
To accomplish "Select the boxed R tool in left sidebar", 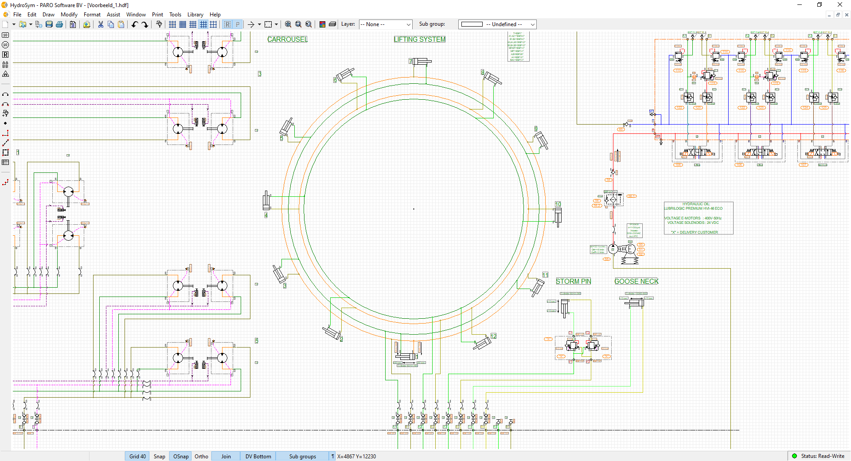I will (5, 55).
